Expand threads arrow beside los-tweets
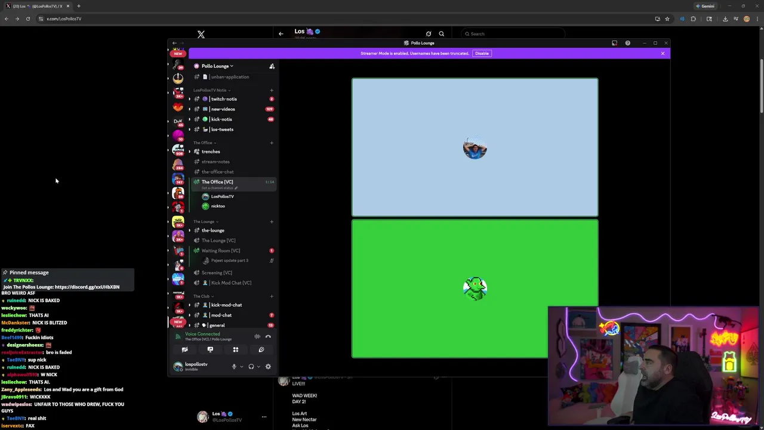This screenshot has height=430, width=764. [x=190, y=130]
